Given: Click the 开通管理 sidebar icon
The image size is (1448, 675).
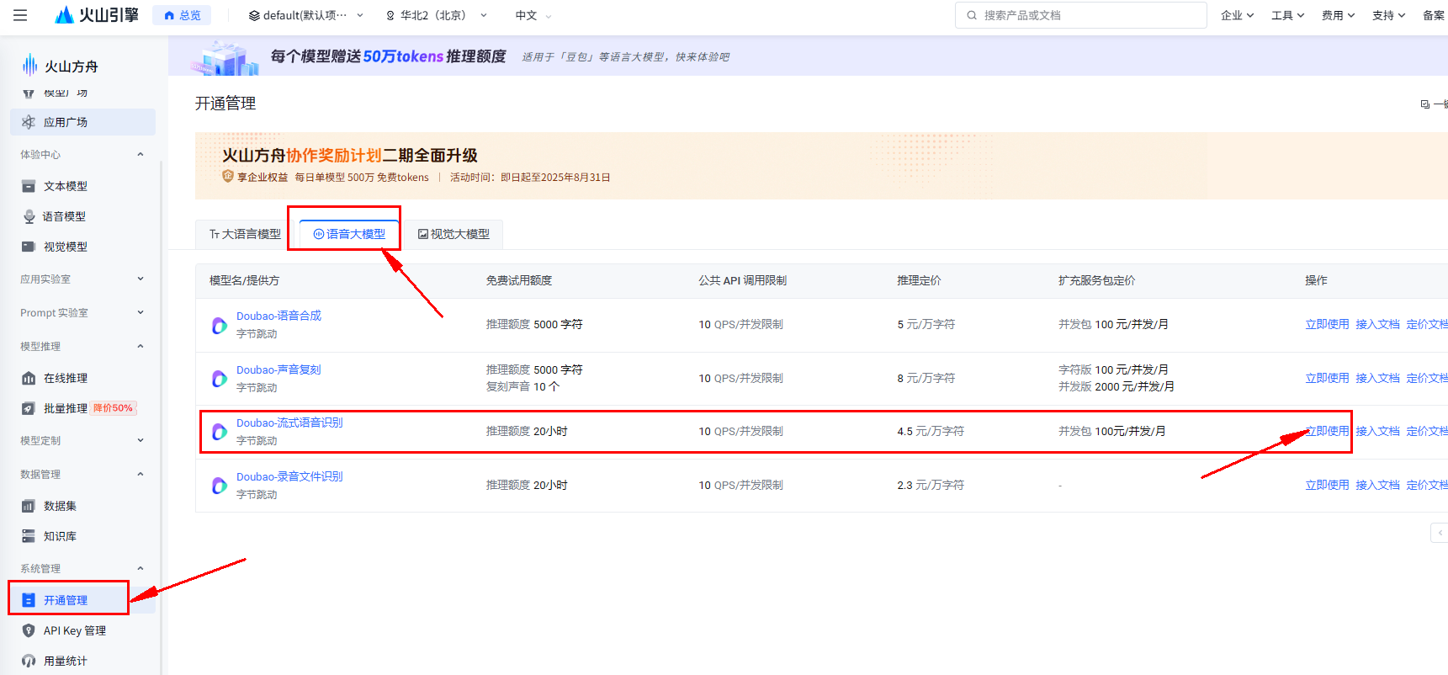Looking at the screenshot, I should pyautogui.click(x=29, y=600).
